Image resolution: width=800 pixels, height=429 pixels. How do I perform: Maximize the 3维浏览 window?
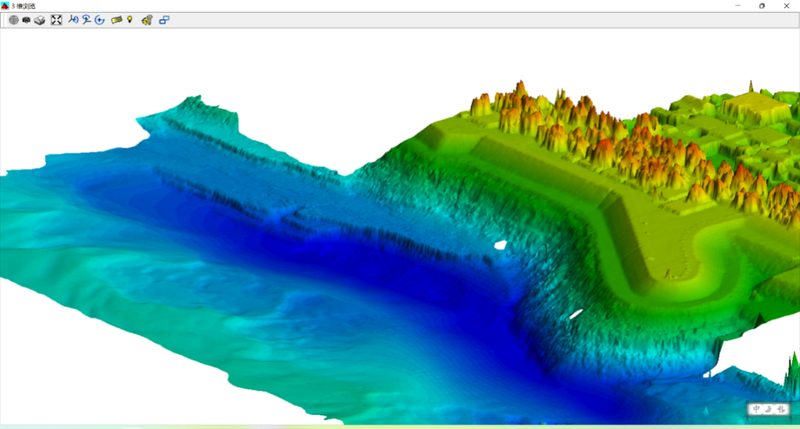coord(762,6)
